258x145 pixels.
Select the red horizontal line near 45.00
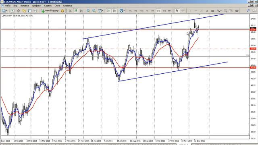(x=125, y=68)
